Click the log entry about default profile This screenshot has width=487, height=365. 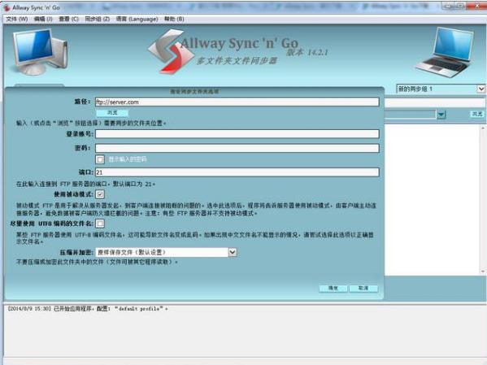pyautogui.click(x=88, y=309)
